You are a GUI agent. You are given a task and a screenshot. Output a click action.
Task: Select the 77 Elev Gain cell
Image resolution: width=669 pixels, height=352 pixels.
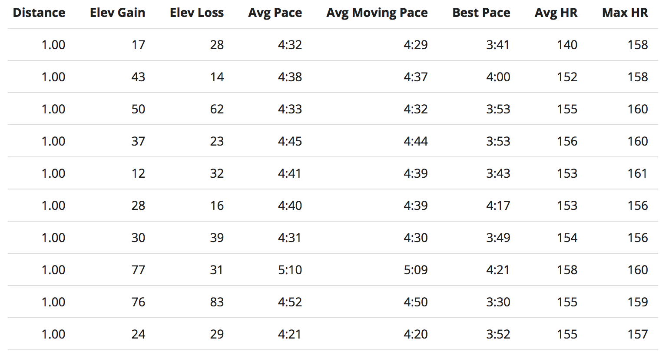(x=138, y=270)
